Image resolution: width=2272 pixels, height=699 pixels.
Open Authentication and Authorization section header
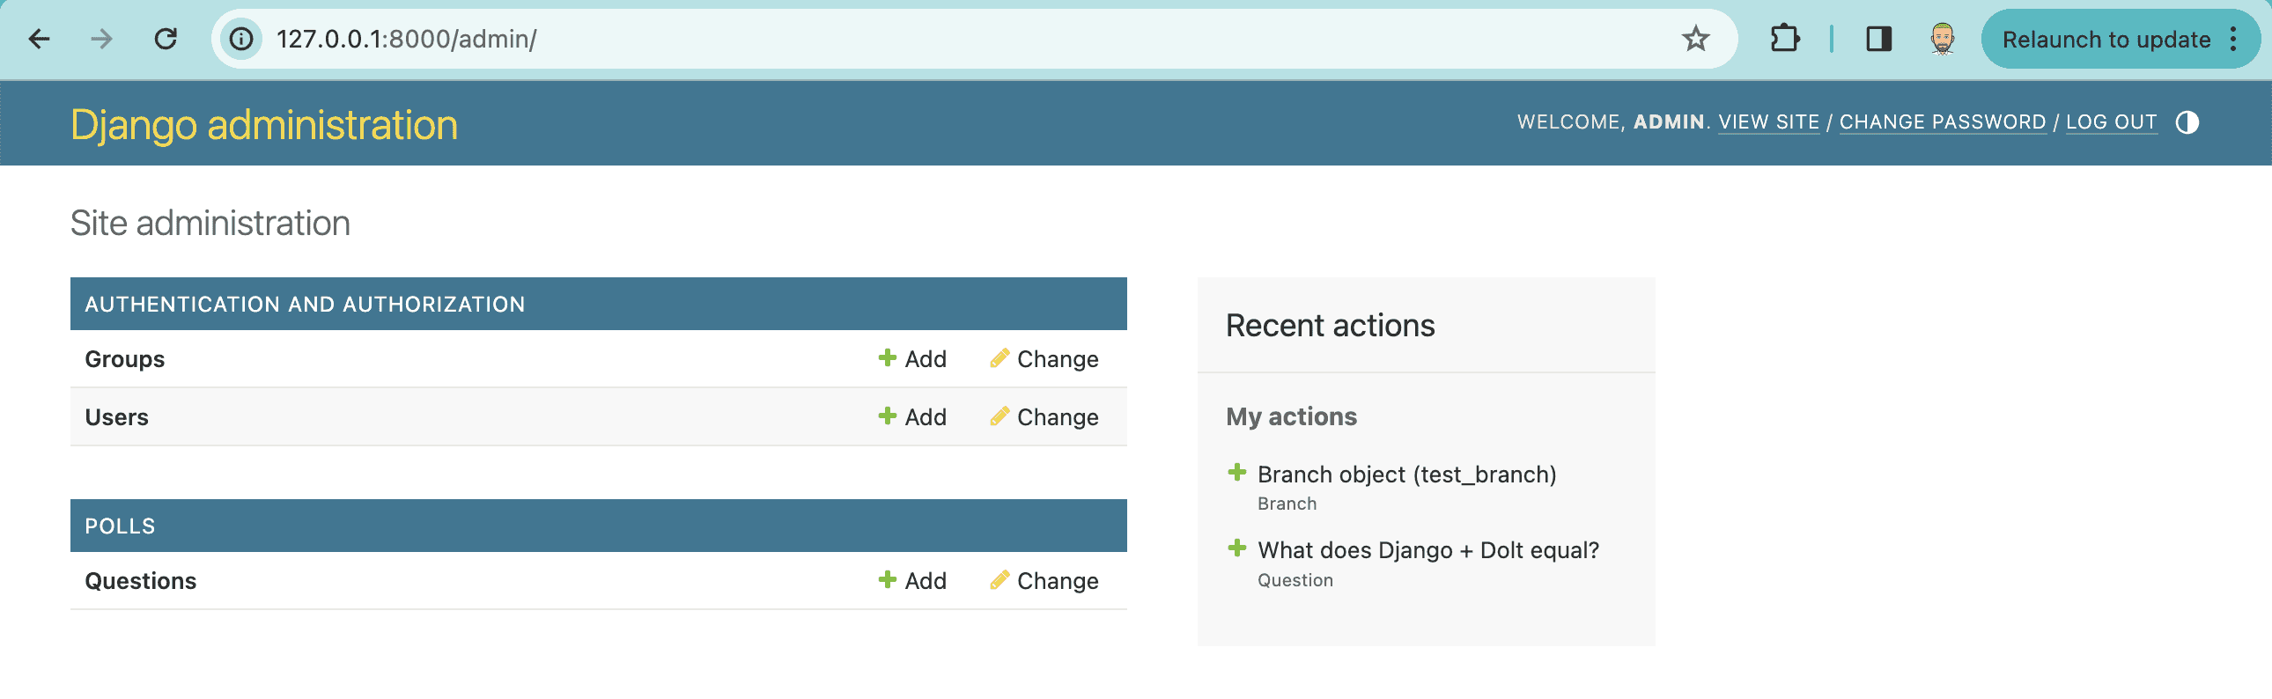point(305,304)
